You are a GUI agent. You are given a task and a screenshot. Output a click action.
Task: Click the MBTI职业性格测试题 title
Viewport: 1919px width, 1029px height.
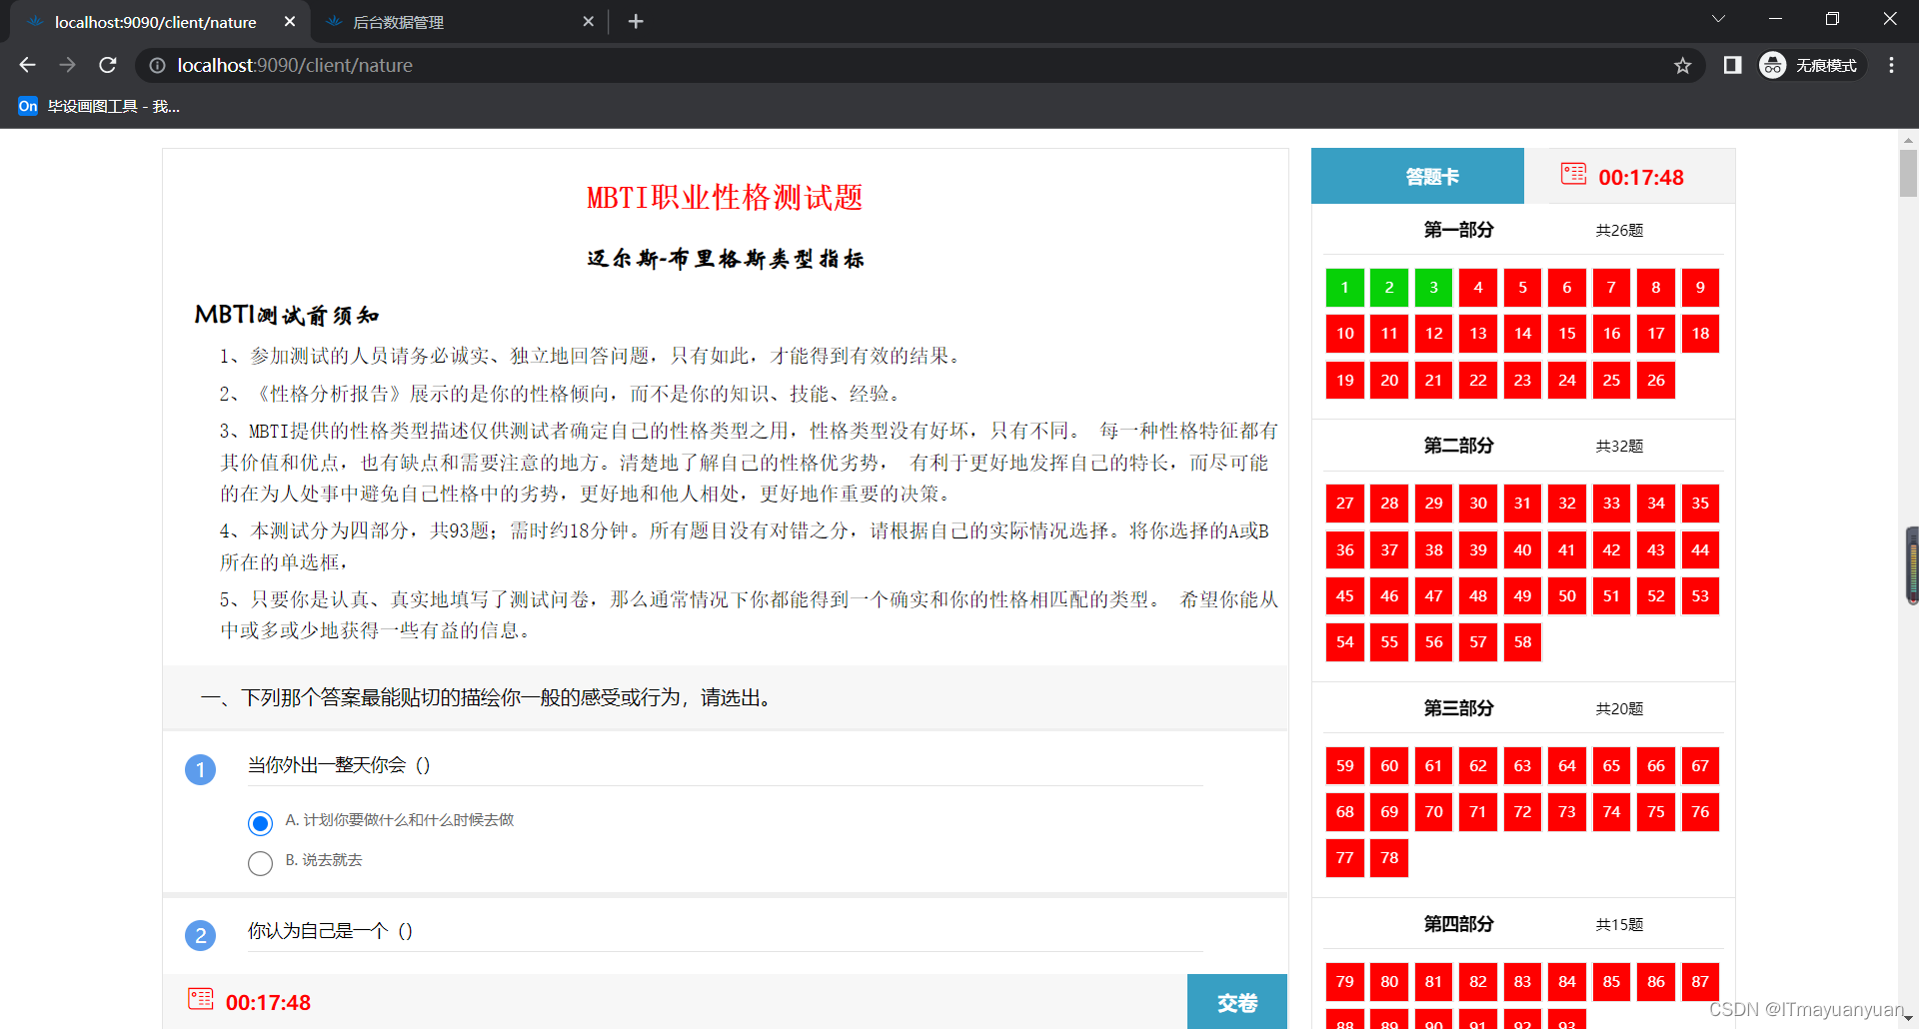pos(725,198)
